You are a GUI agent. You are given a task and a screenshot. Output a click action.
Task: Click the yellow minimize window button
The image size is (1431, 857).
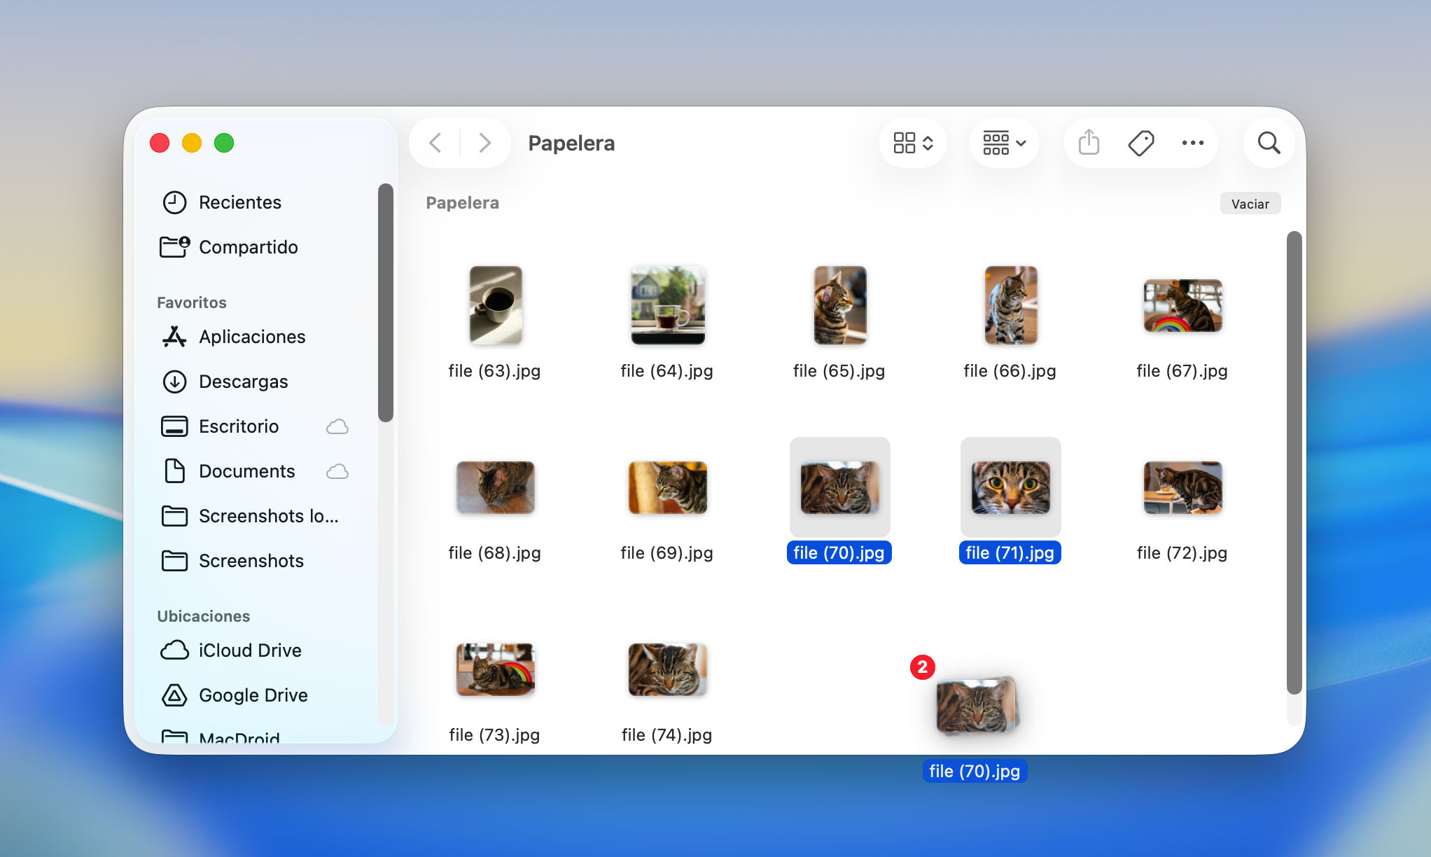coord(192,143)
